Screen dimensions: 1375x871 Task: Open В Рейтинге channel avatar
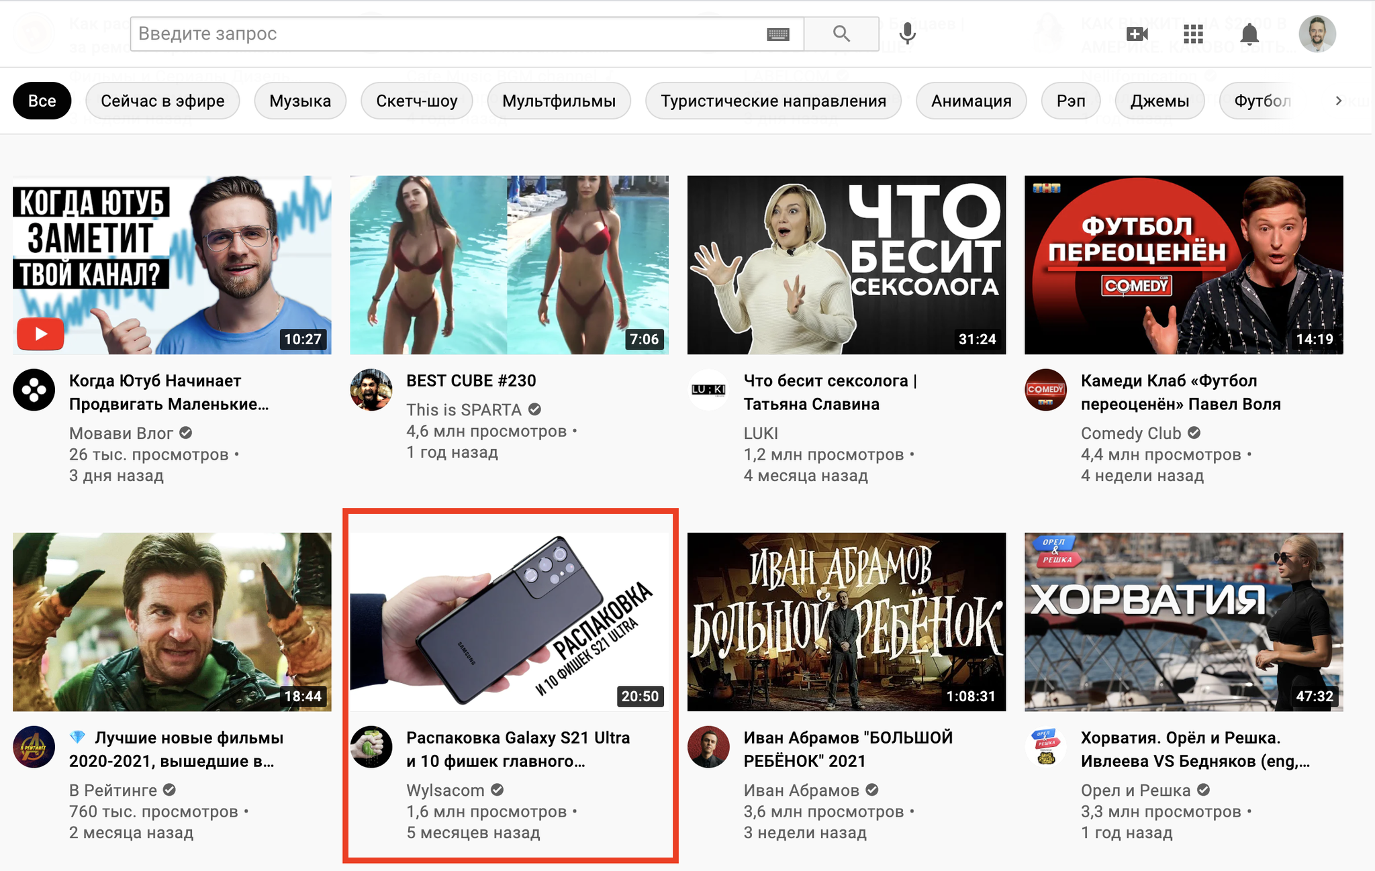click(x=34, y=746)
